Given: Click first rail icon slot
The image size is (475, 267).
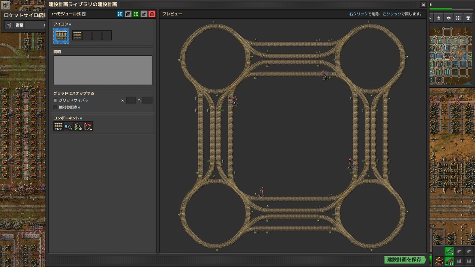Looking at the screenshot, I should 78,36.
